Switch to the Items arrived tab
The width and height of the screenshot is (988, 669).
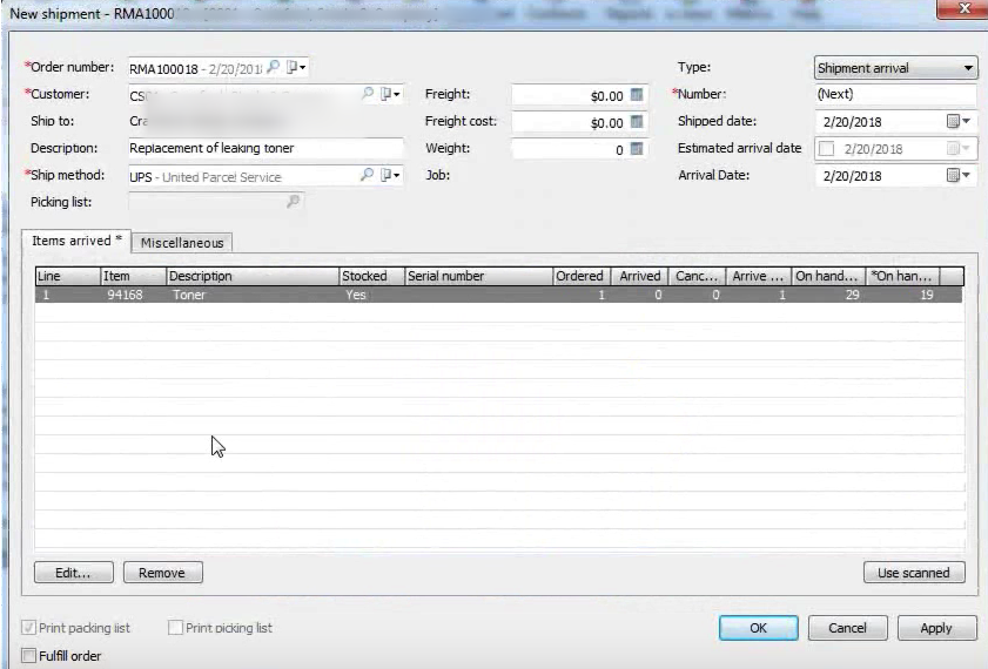point(76,241)
